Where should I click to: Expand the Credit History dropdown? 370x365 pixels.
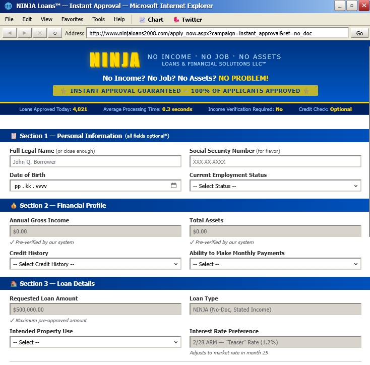click(x=95, y=264)
